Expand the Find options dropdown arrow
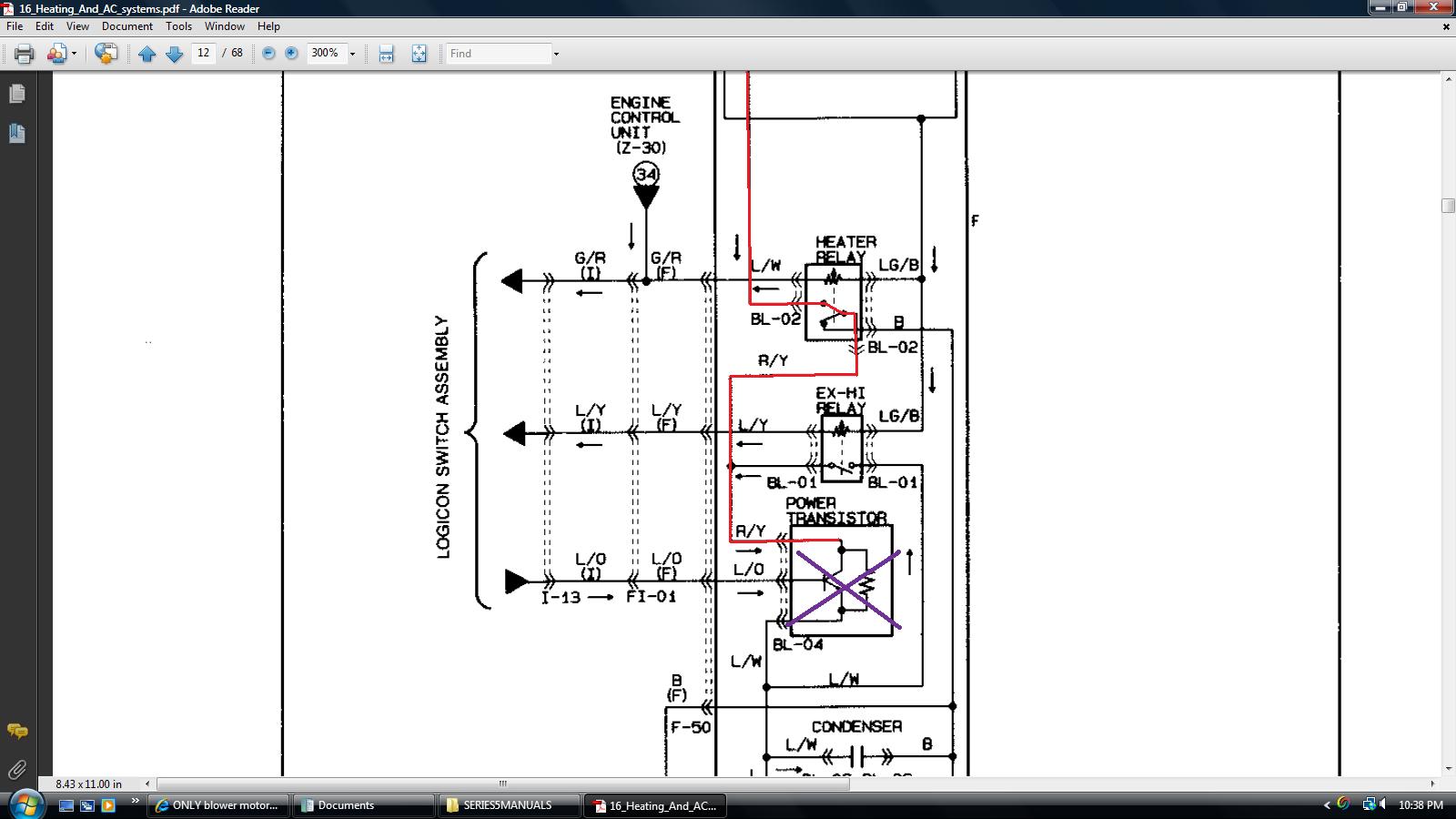The width and height of the screenshot is (1456, 819). click(x=556, y=54)
